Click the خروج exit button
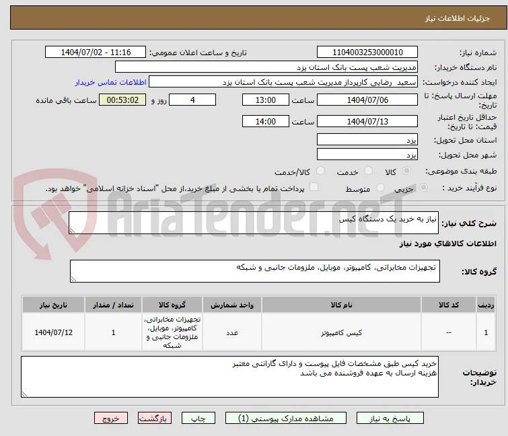The width and height of the screenshot is (508, 436). tap(111, 419)
